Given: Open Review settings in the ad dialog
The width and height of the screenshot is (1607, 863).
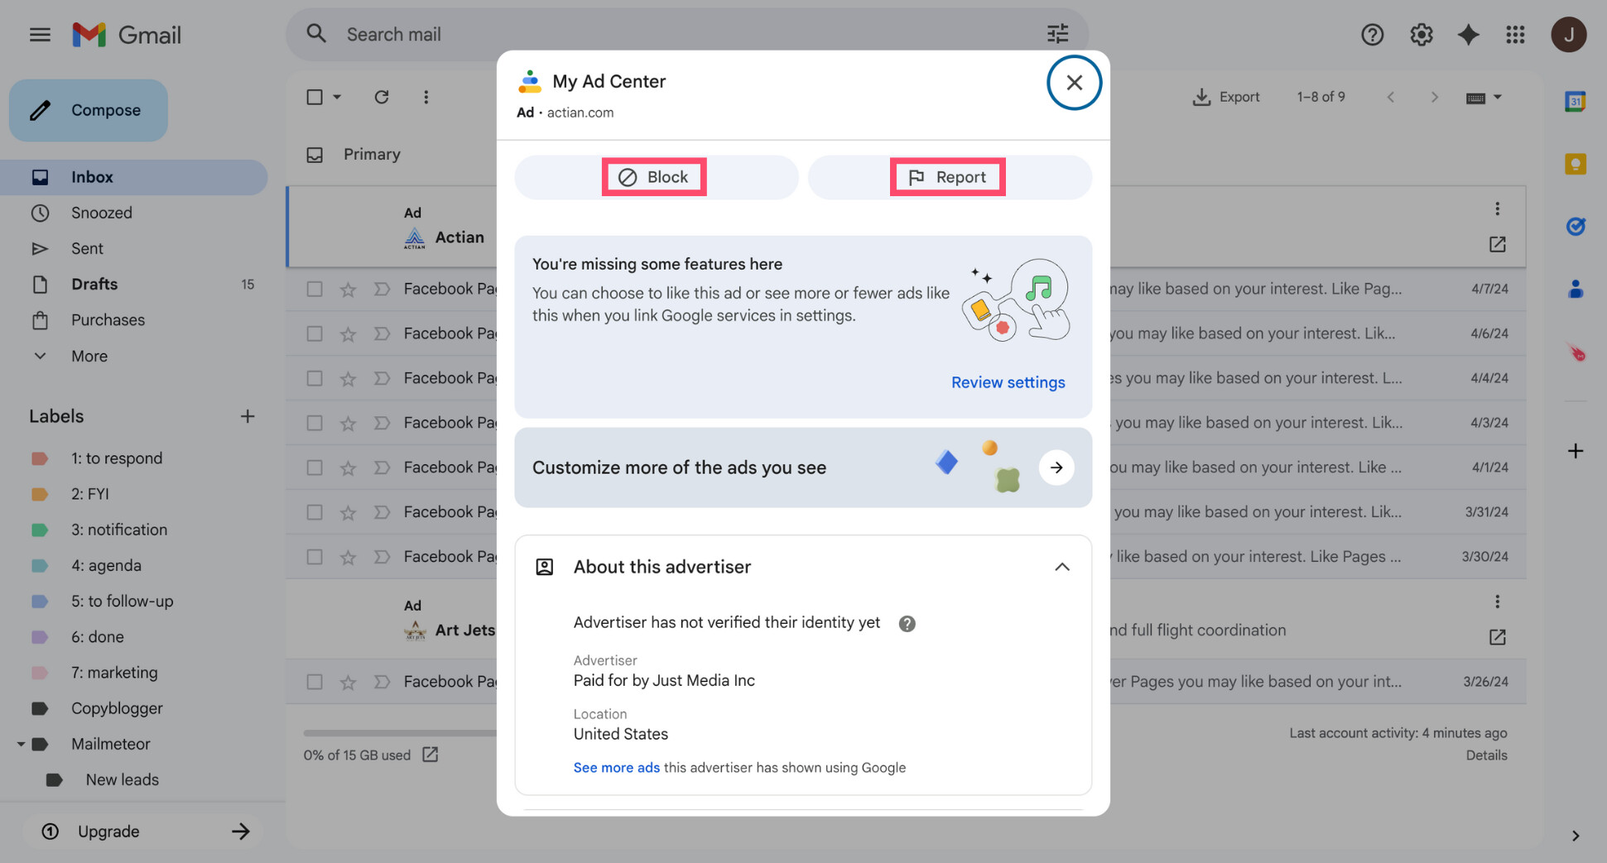Looking at the screenshot, I should [1008, 381].
